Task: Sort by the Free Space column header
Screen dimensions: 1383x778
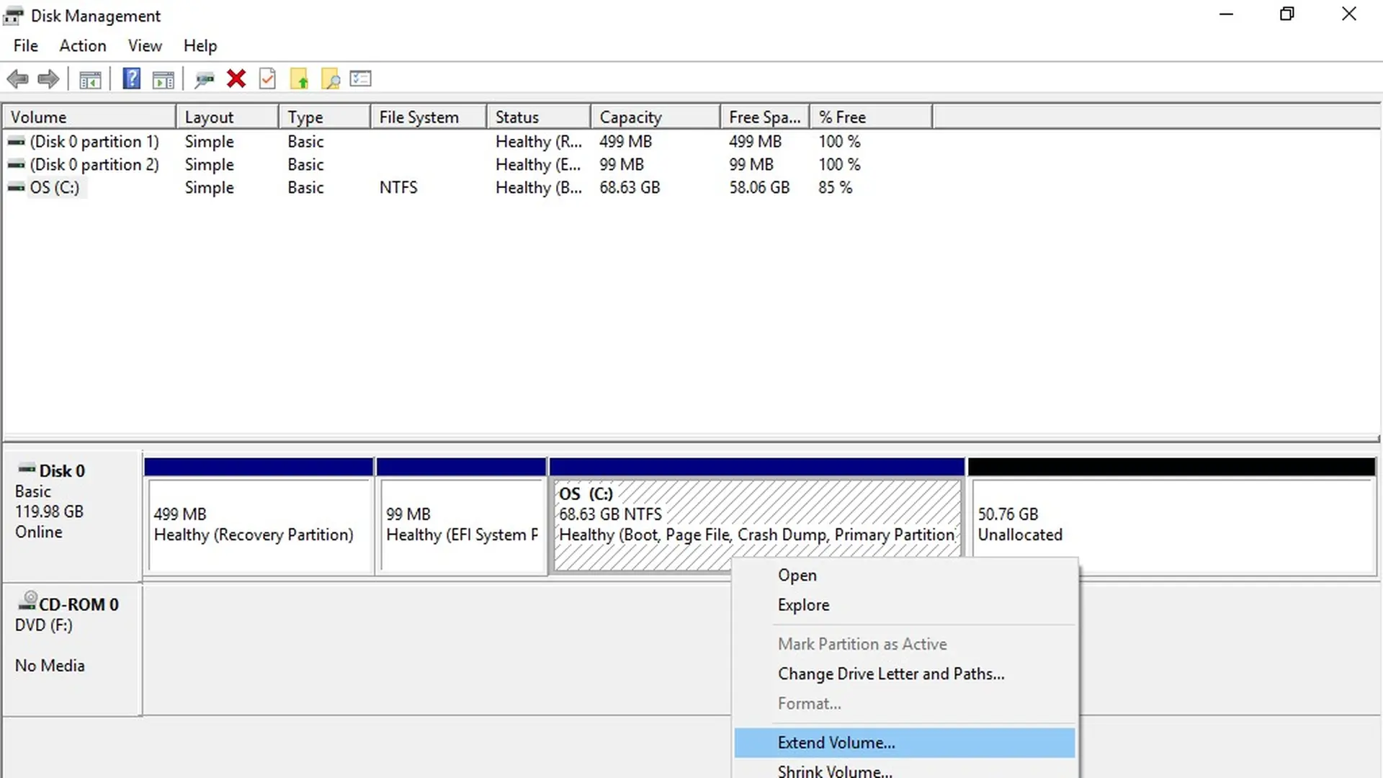Action: coord(765,117)
